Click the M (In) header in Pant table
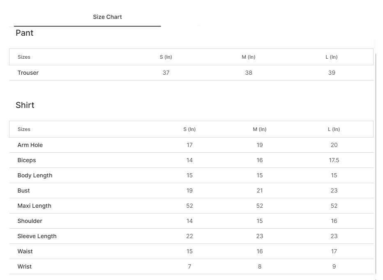The width and height of the screenshot is (383, 280). pos(249,57)
